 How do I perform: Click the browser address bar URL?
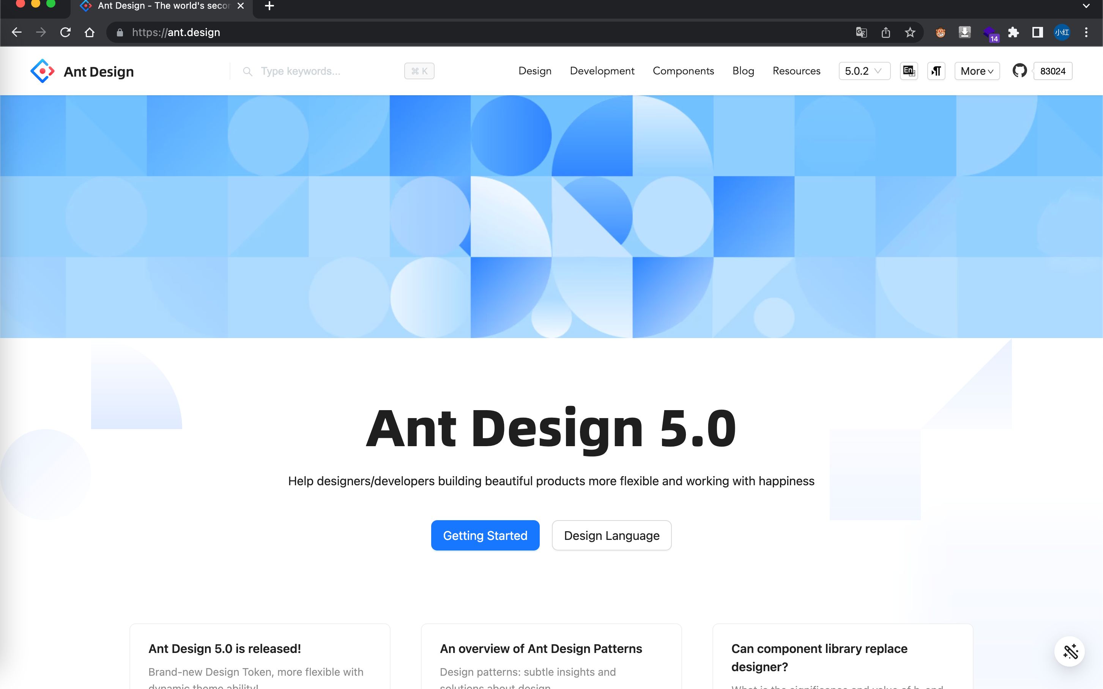click(x=176, y=32)
